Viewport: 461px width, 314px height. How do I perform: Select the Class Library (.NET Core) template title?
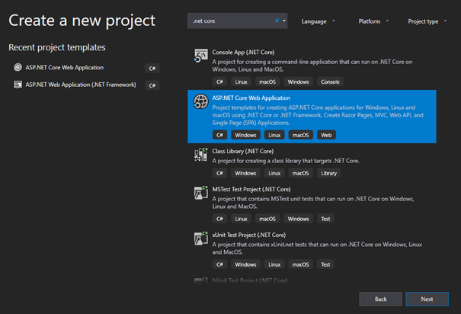[243, 151]
